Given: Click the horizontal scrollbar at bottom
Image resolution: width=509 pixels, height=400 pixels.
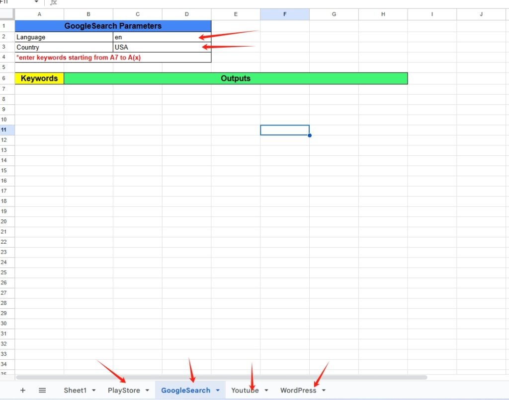Looking at the screenshot, I should tap(221, 377).
